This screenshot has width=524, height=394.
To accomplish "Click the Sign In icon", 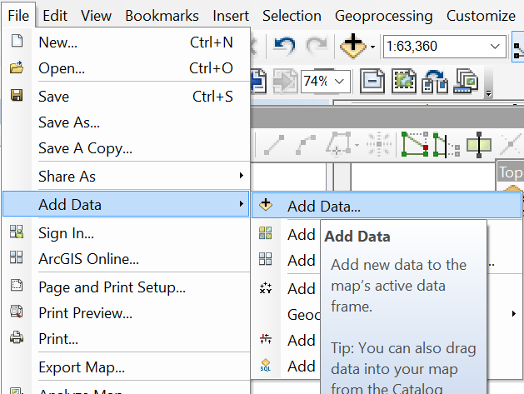I will (17, 232).
